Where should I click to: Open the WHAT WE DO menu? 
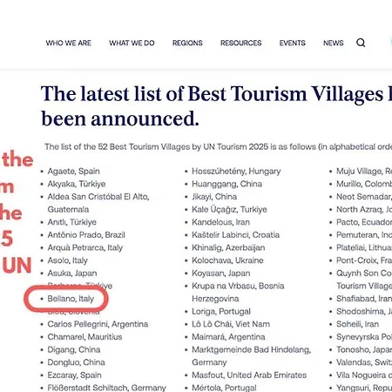click(132, 43)
